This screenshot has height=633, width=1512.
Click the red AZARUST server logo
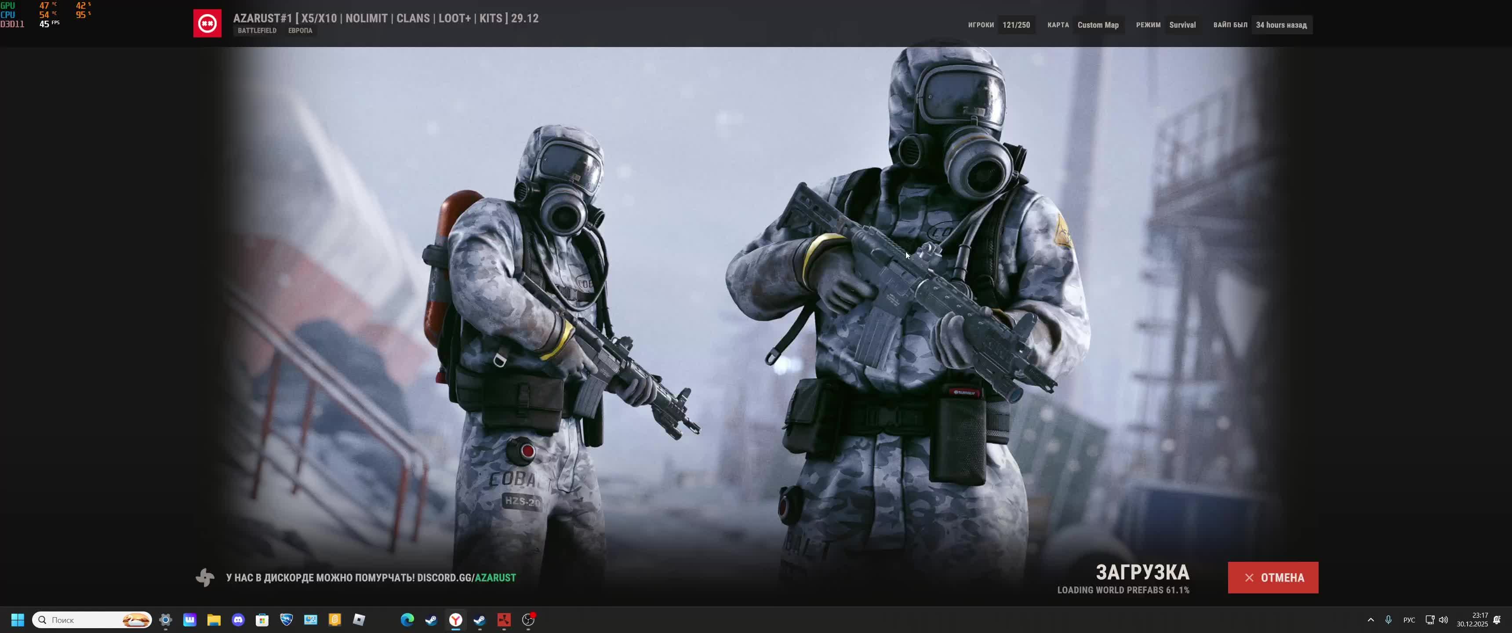[x=207, y=23]
